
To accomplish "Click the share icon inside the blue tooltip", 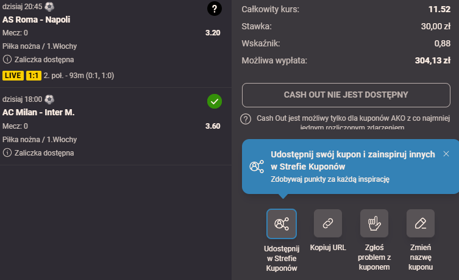I will 257,167.
